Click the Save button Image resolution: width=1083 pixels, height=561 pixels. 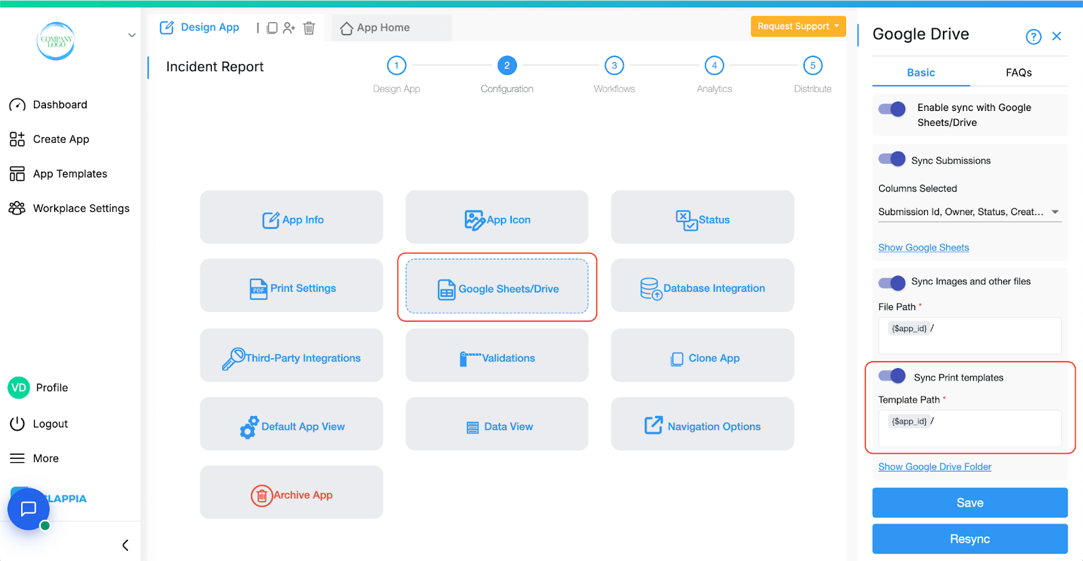point(970,503)
